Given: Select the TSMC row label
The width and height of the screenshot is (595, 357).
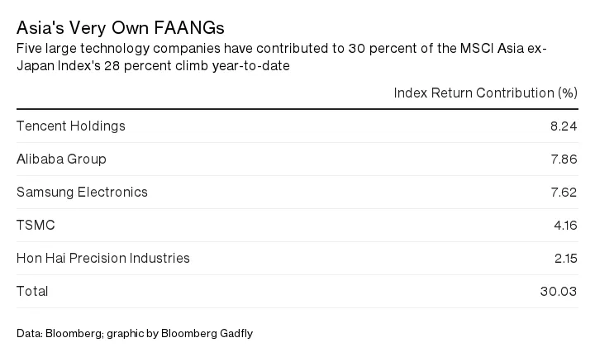Looking at the screenshot, I should 36,226.
